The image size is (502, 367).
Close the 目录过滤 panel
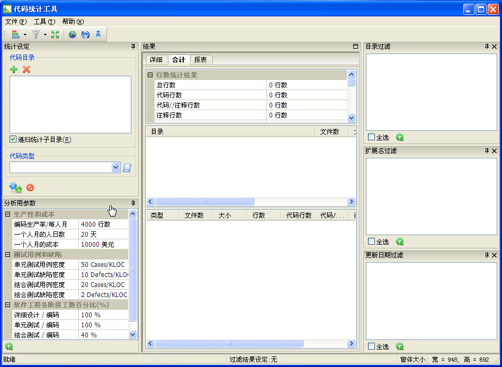point(494,47)
